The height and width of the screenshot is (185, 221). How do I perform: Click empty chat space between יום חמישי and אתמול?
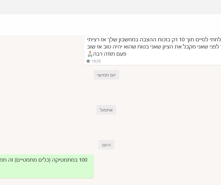pyautogui.click(x=106, y=92)
